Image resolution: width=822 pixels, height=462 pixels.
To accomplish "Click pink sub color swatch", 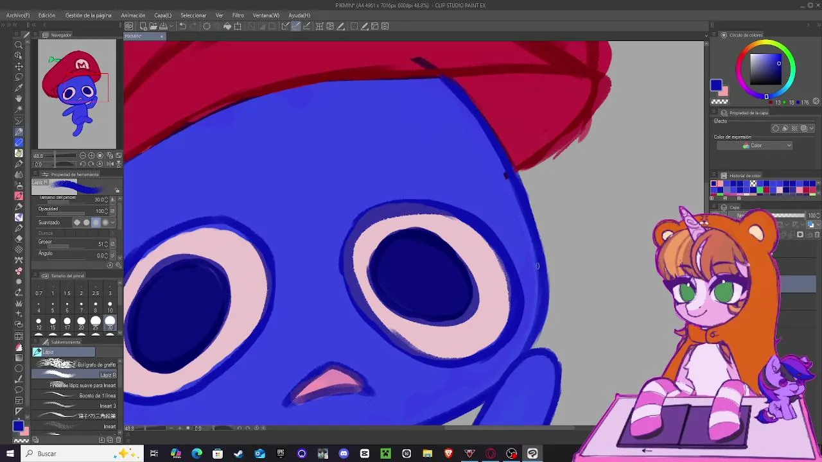I will click(25, 431).
